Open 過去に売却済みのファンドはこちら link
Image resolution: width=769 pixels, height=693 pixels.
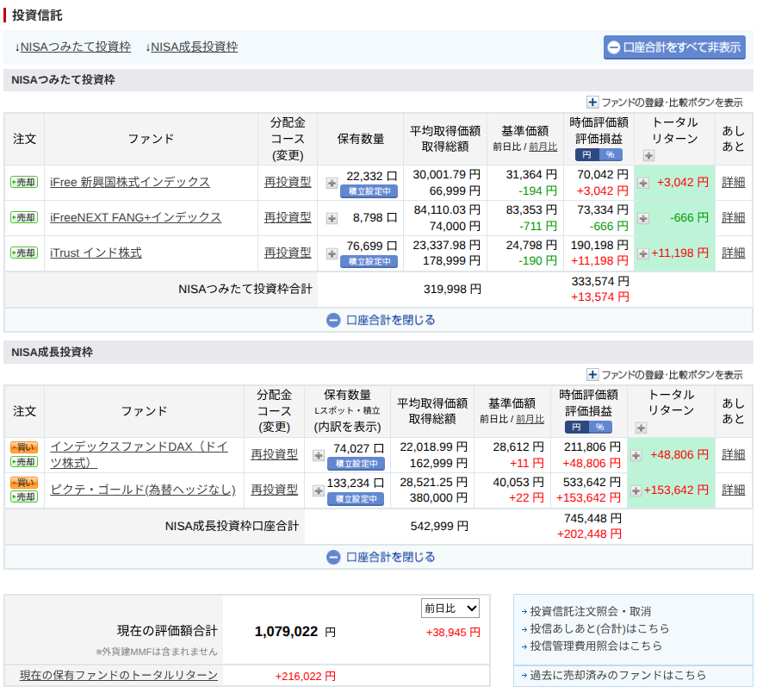tap(618, 676)
